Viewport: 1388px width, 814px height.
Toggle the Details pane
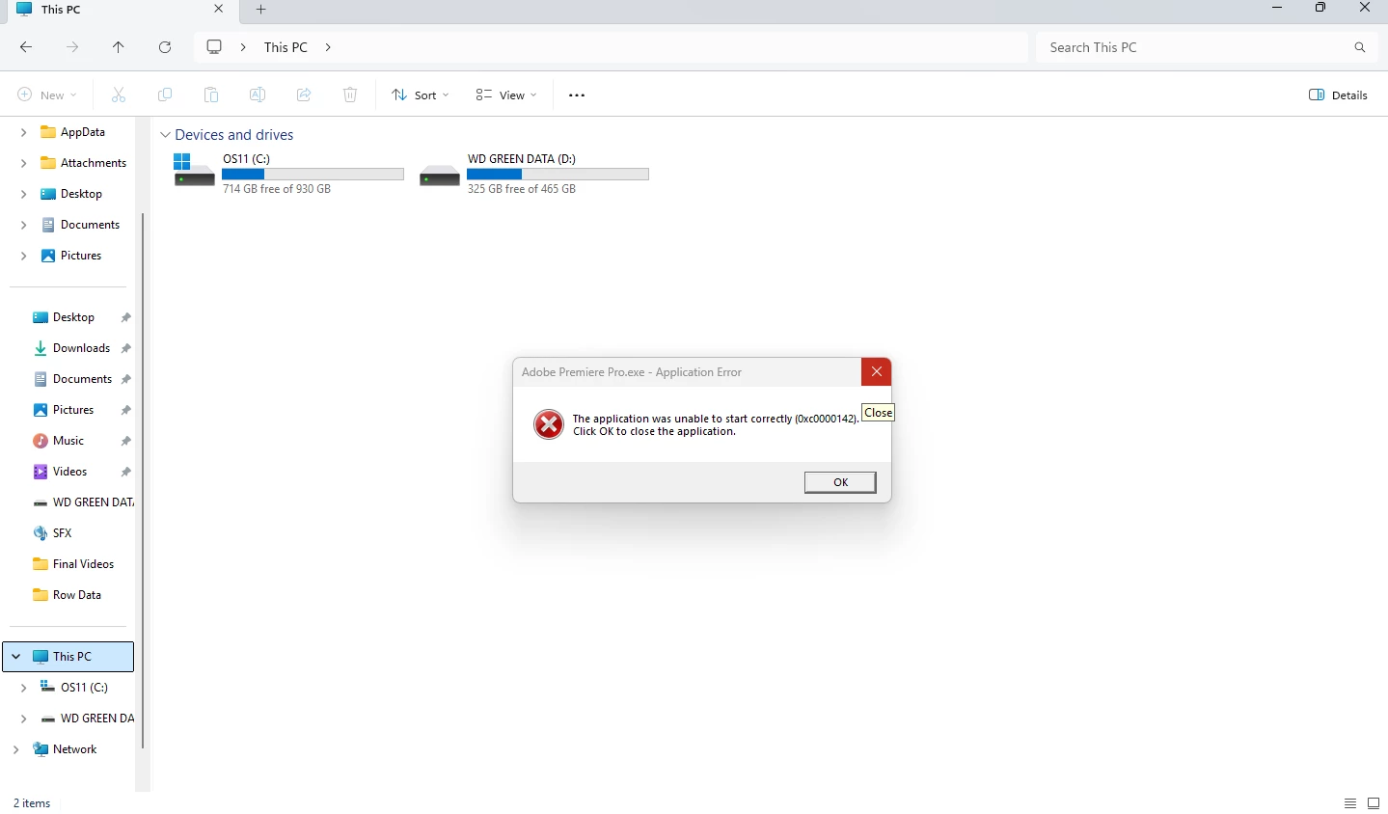pos(1338,95)
